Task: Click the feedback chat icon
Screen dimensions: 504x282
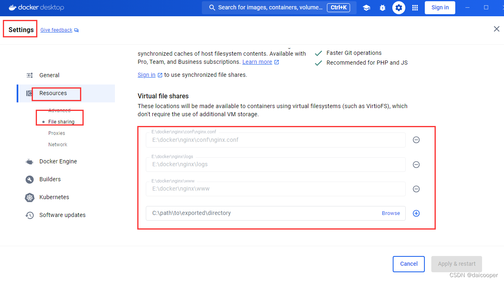Action: tap(76, 30)
